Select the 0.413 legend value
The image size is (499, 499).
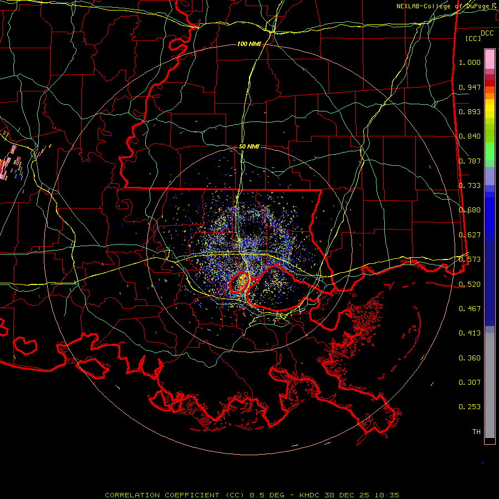[470, 333]
